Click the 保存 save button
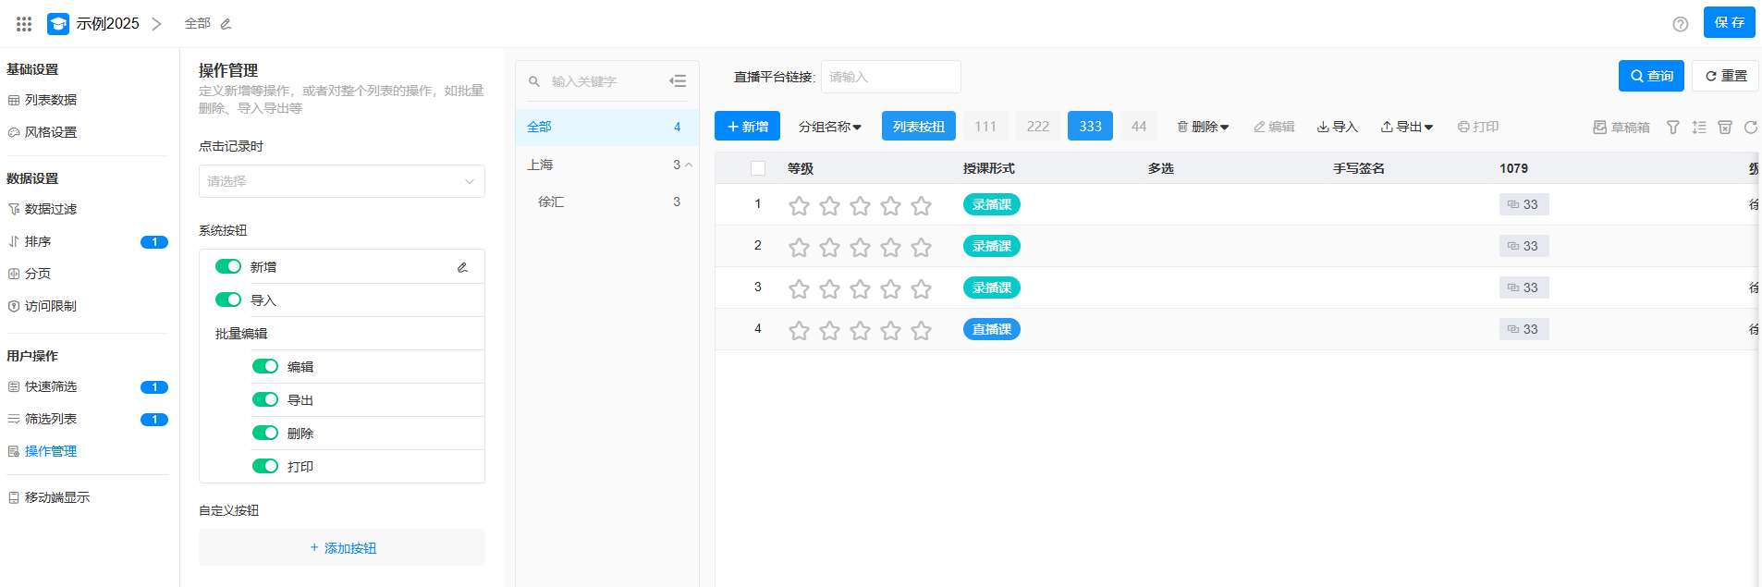1762x587 pixels. (x=1728, y=22)
